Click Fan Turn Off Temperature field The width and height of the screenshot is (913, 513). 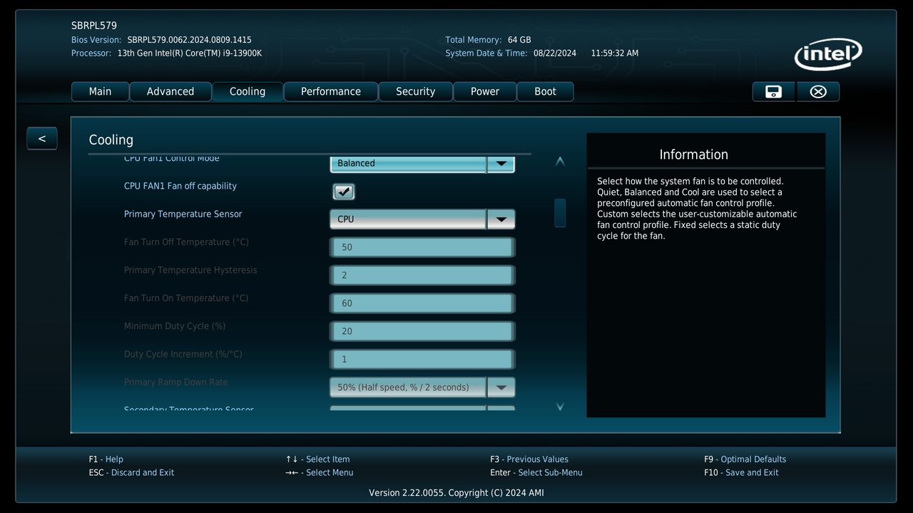click(422, 247)
